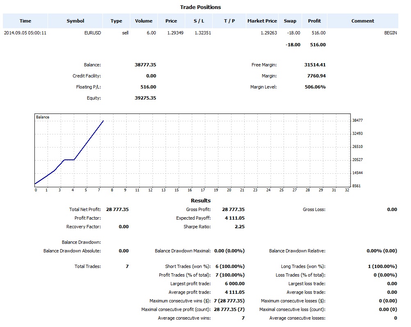Click the Credit Facility label

pyautogui.click(x=87, y=76)
